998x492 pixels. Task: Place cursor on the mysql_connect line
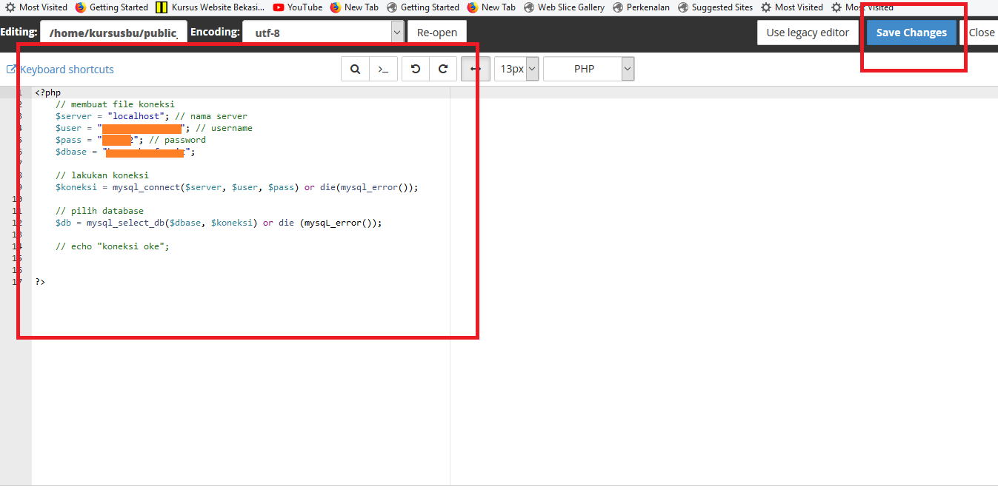coord(237,187)
